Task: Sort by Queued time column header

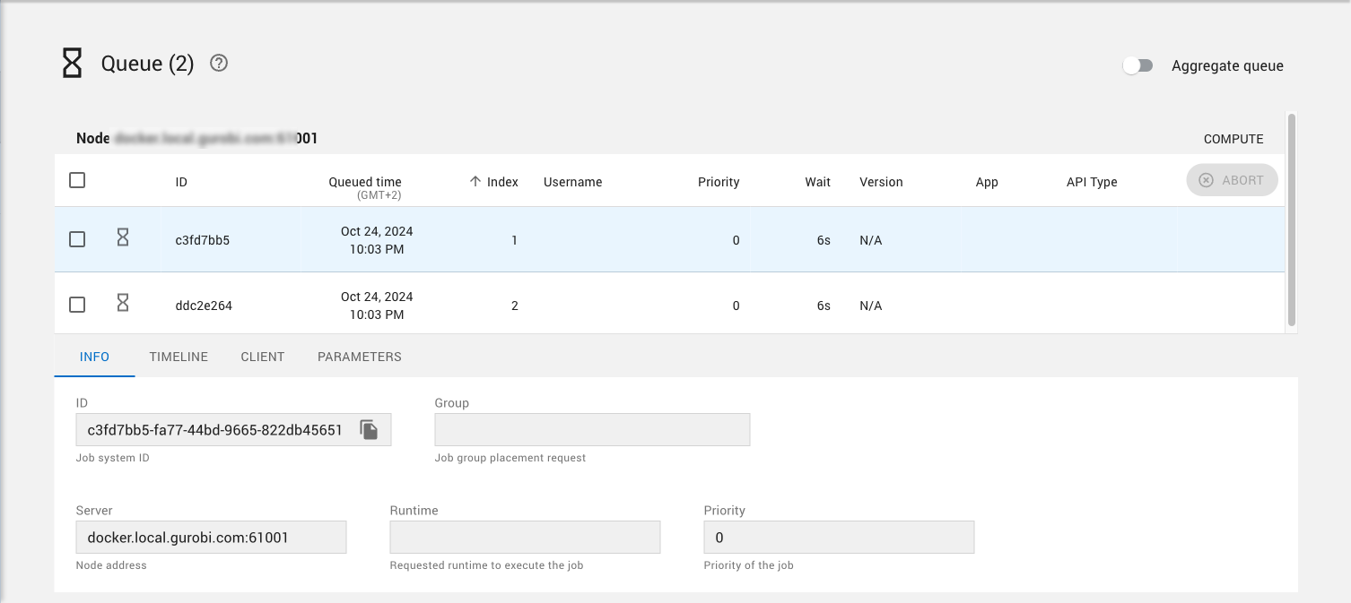Action: click(365, 182)
